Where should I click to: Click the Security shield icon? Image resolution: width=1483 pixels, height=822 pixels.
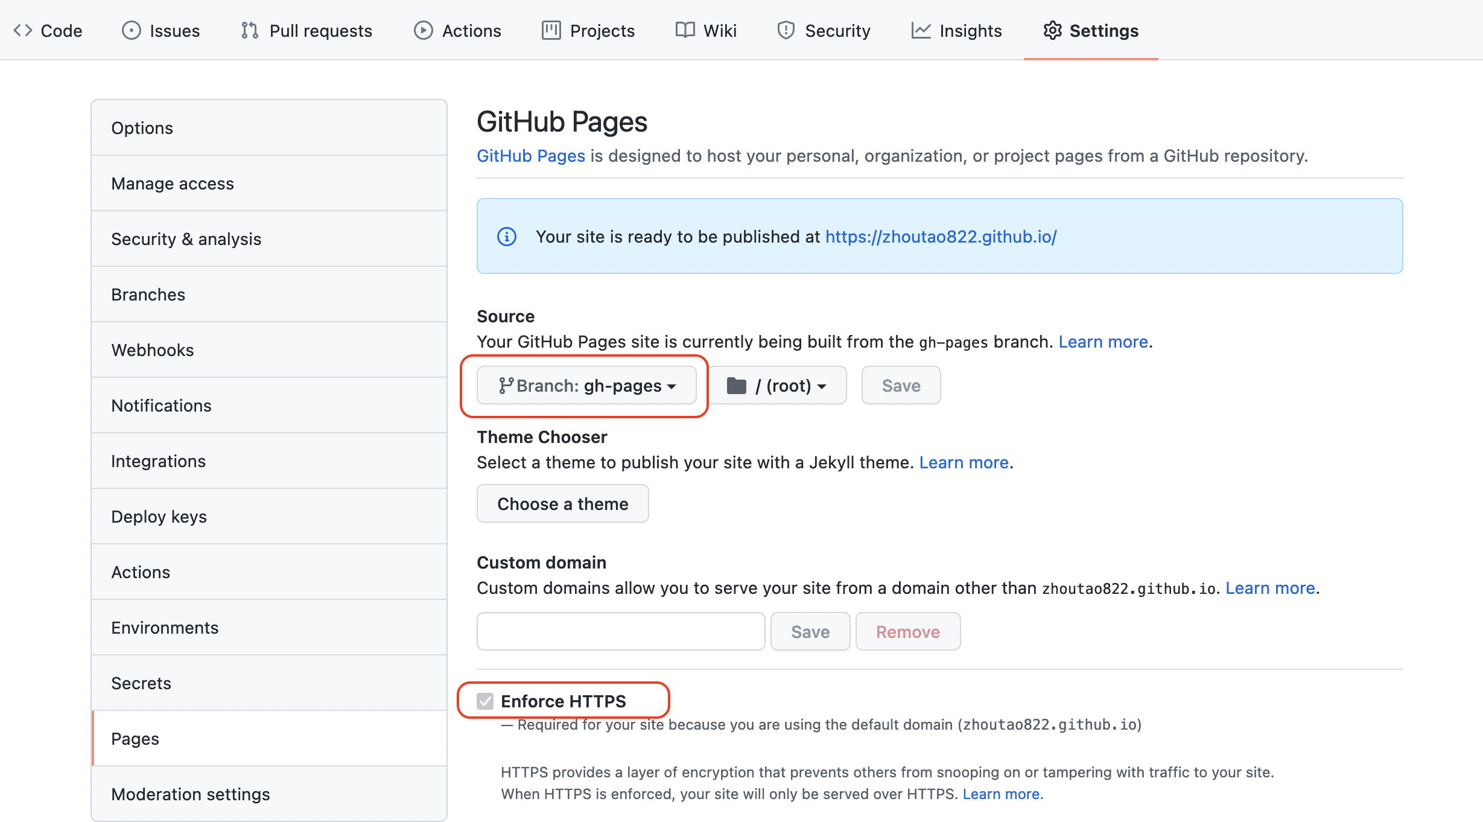(786, 30)
